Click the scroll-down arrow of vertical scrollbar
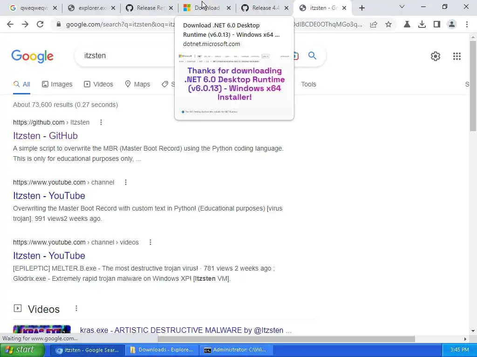Image resolution: width=477 pixels, height=357 pixels. coord(473,331)
